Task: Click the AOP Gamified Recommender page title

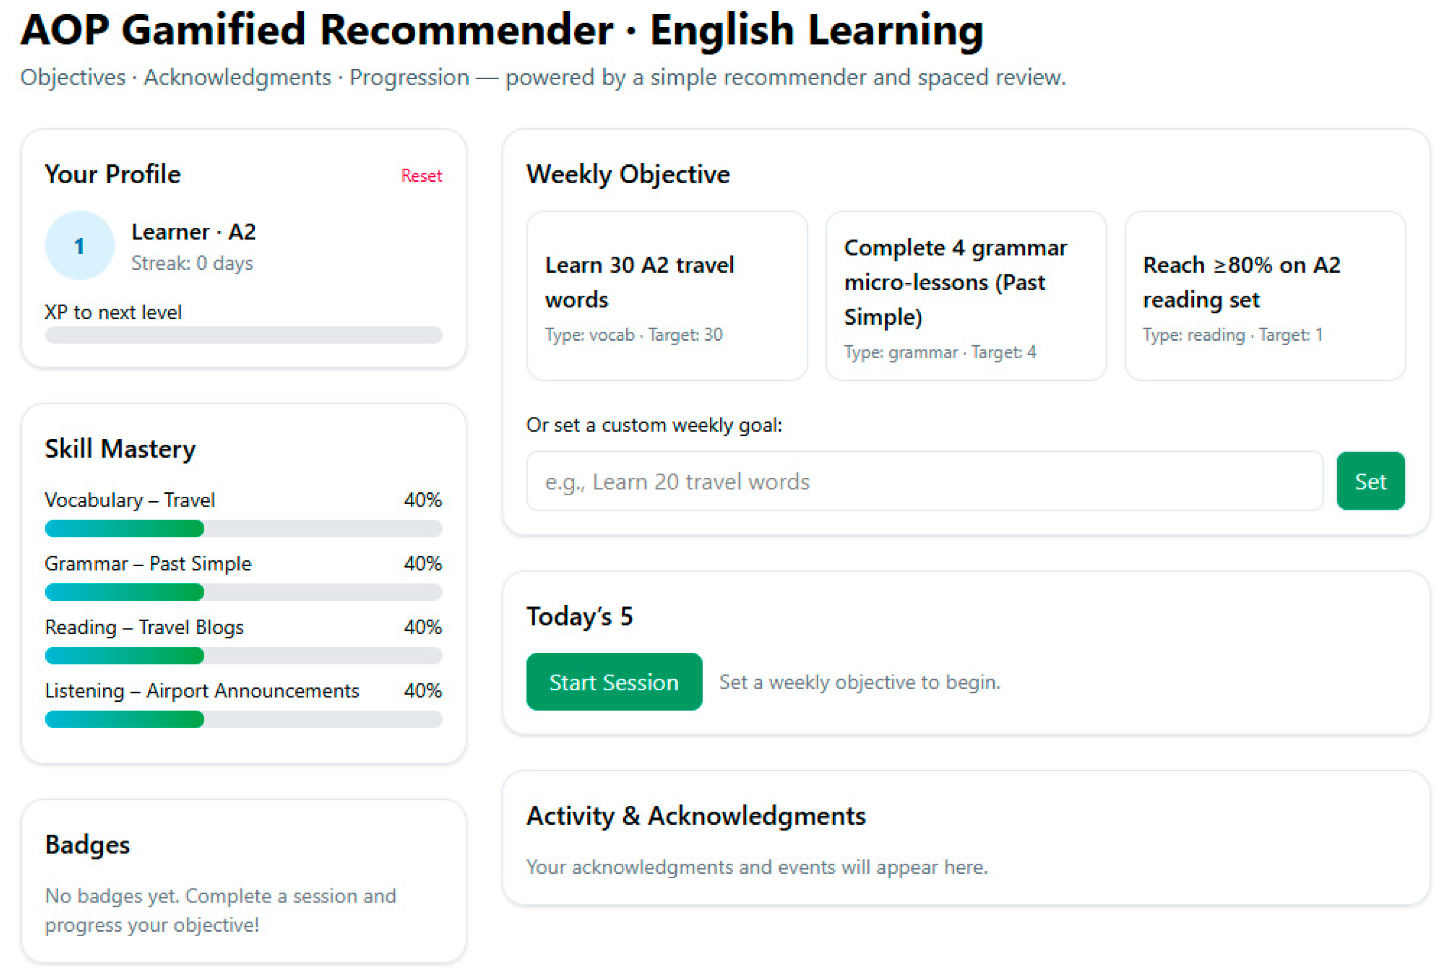Action: (x=502, y=30)
